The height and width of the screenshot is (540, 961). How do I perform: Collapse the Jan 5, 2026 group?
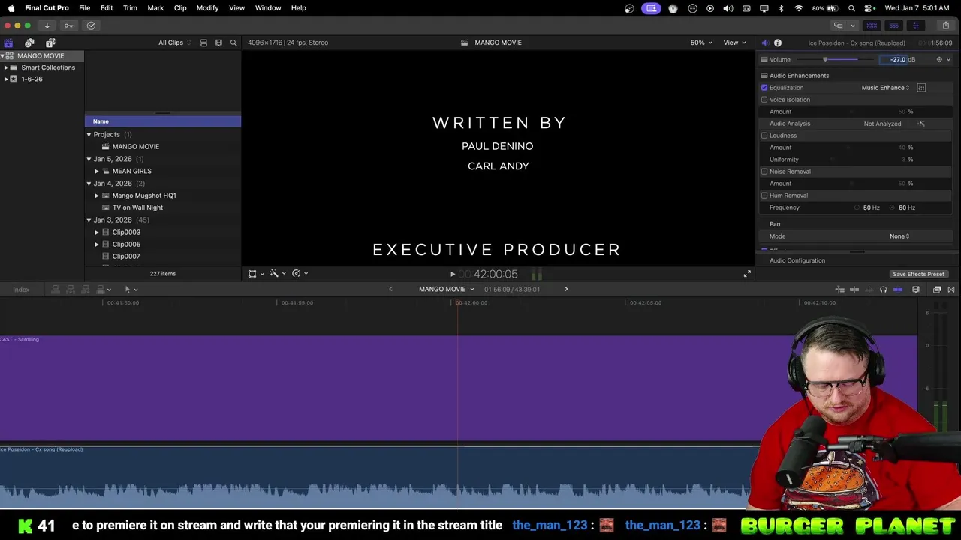click(x=89, y=159)
